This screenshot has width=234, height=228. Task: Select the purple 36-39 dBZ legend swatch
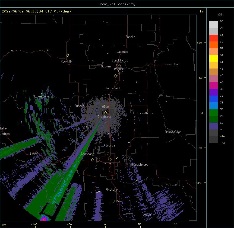pyautogui.click(x=213, y=92)
